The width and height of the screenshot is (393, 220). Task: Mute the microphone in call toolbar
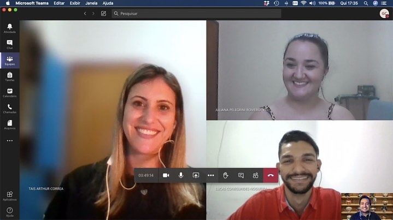pyautogui.click(x=181, y=175)
